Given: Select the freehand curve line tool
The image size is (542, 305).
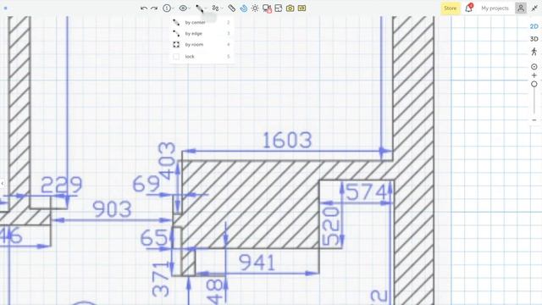Looking at the screenshot, I should pos(215,8).
